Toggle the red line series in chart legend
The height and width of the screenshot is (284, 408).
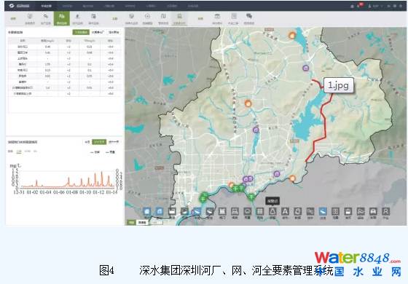tap(95, 152)
